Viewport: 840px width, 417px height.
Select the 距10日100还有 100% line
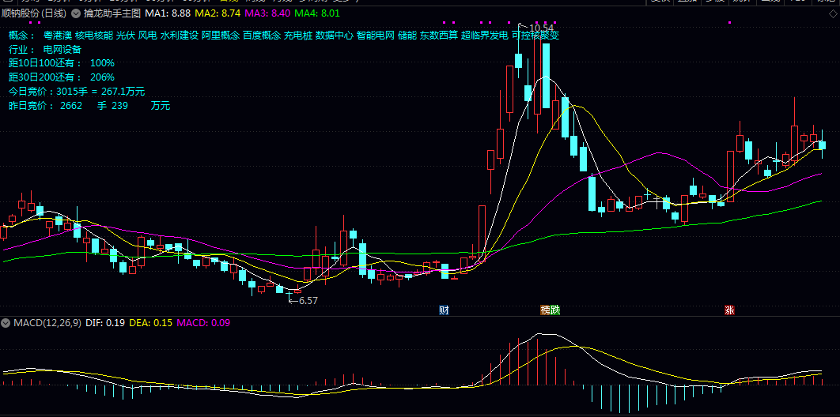62,64
